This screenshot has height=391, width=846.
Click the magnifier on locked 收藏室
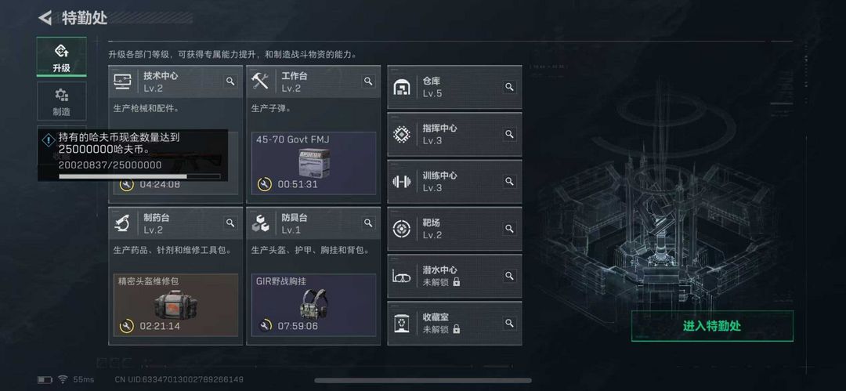(509, 323)
